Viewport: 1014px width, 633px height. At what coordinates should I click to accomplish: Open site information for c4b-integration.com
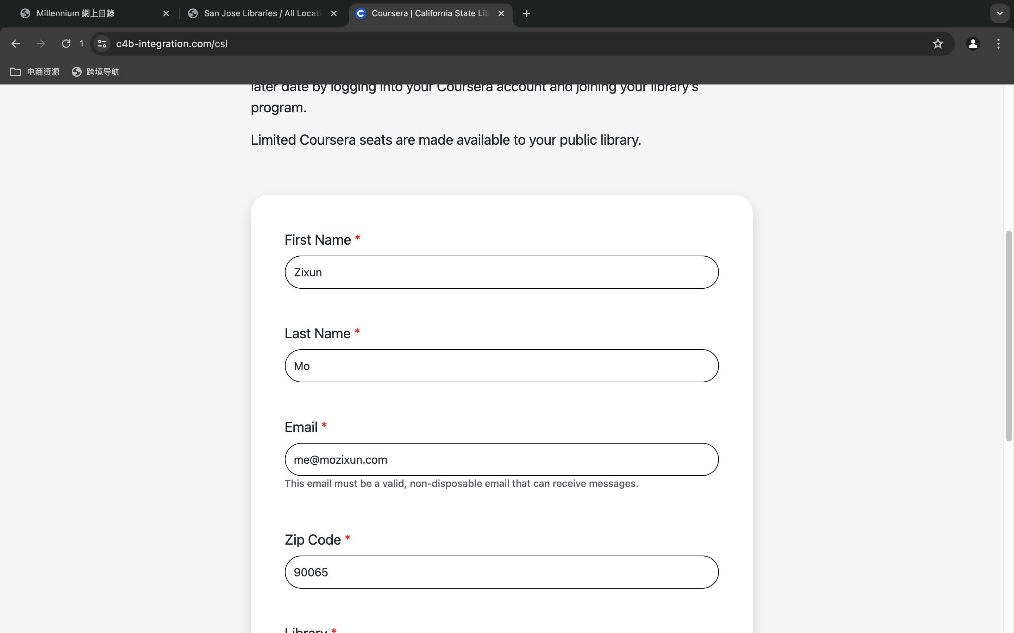(x=102, y=44)
